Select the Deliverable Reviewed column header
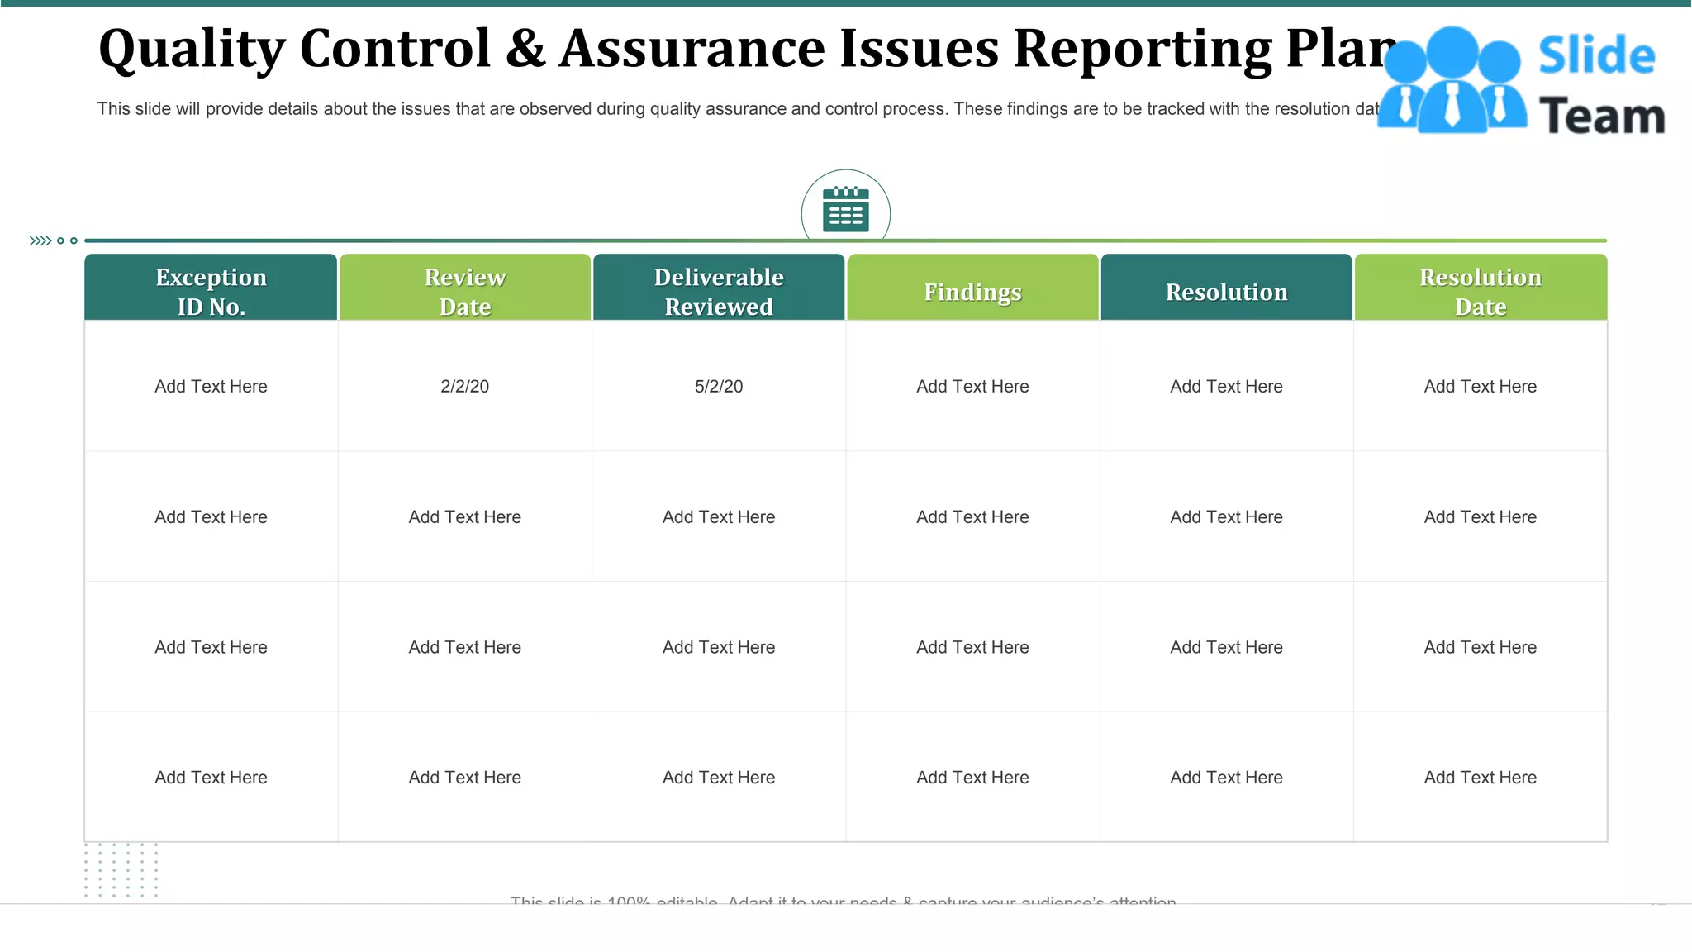This screenshot has height=952, width=1692. pyautogui.click(x=719, y=291)
